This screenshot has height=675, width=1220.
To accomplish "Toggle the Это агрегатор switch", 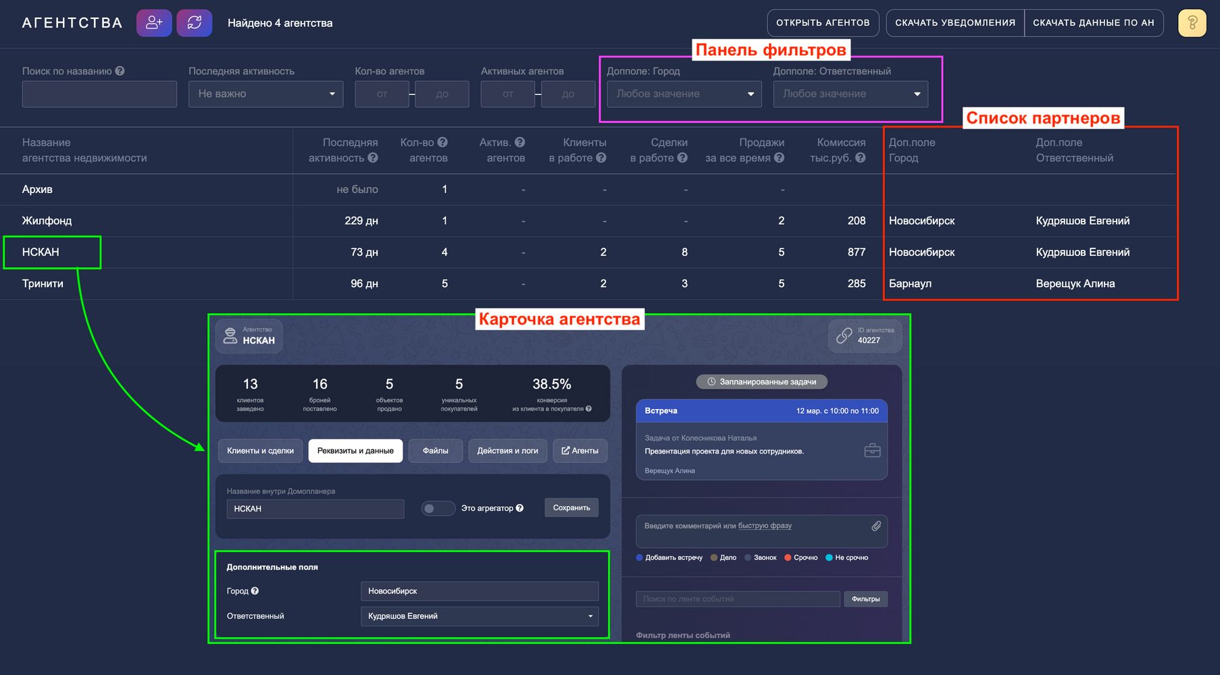I will point(438,508).
